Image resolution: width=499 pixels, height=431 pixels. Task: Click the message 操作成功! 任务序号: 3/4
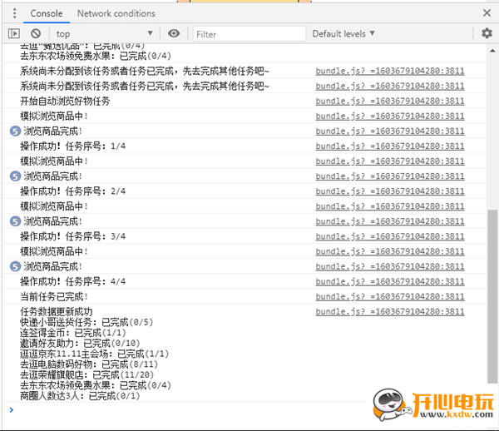point(73,237)
